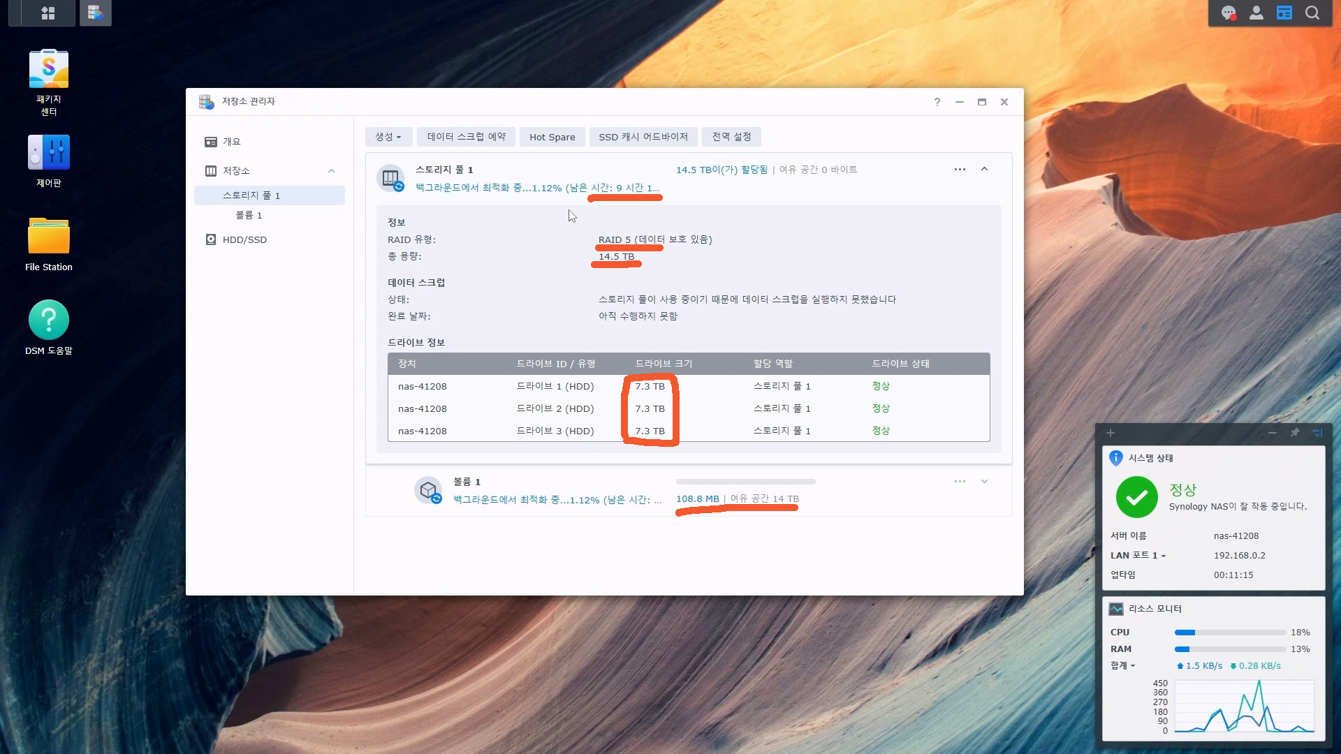Open the main menu grid icon
This screenshot has width=1341, height=754.
(48, 13)
